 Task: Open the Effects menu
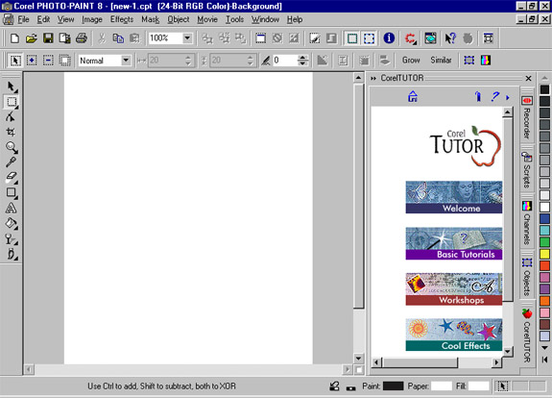(122, 19)
